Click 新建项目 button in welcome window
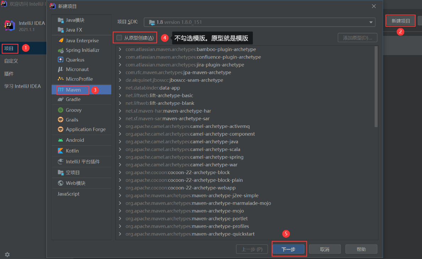Viewport: 422px width, 259px height. click(x=401, y=21)
